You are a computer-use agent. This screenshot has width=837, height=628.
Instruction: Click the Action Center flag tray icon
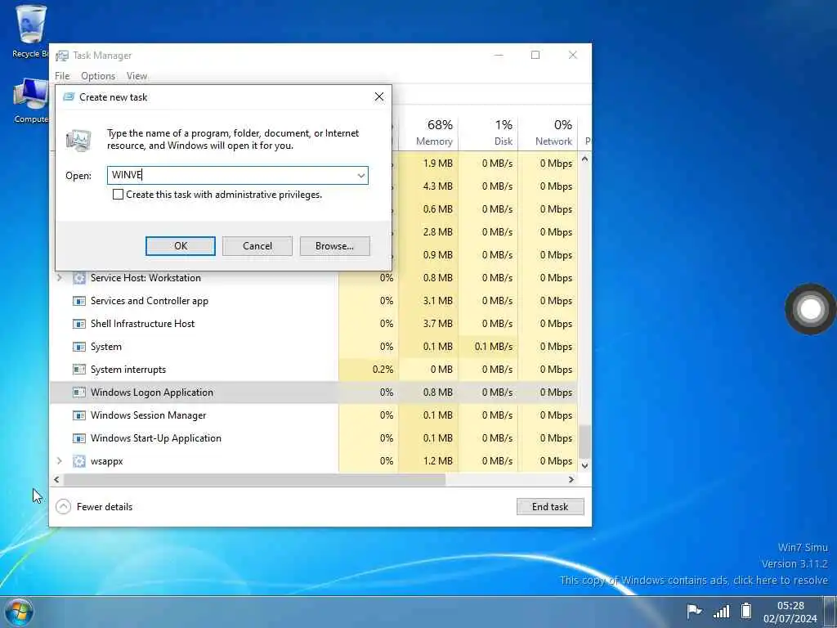(x=694, y=610)
